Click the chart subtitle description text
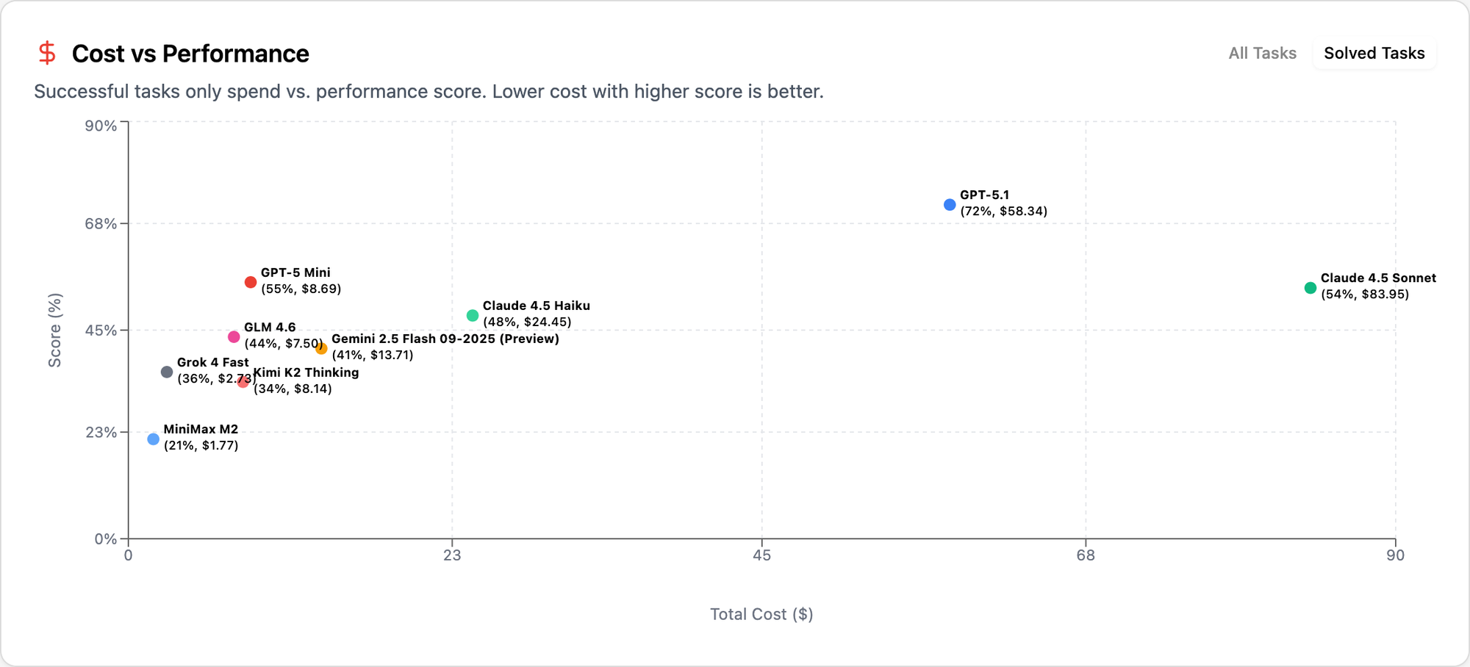1470x667 pixels. click(429, 92)
